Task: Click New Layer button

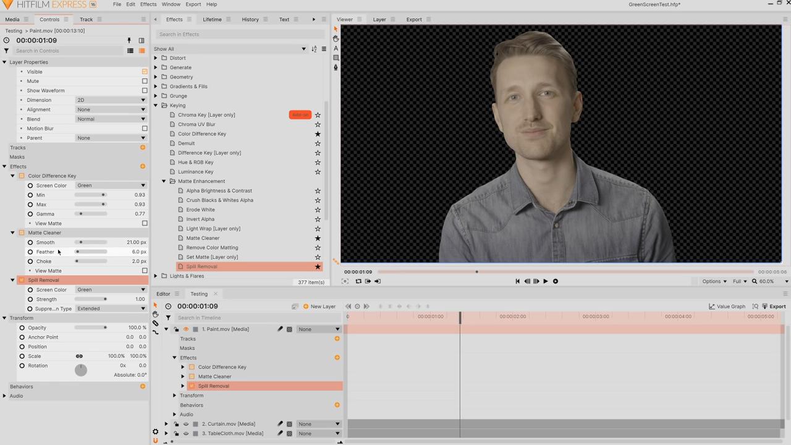Action: pos(319,307)
